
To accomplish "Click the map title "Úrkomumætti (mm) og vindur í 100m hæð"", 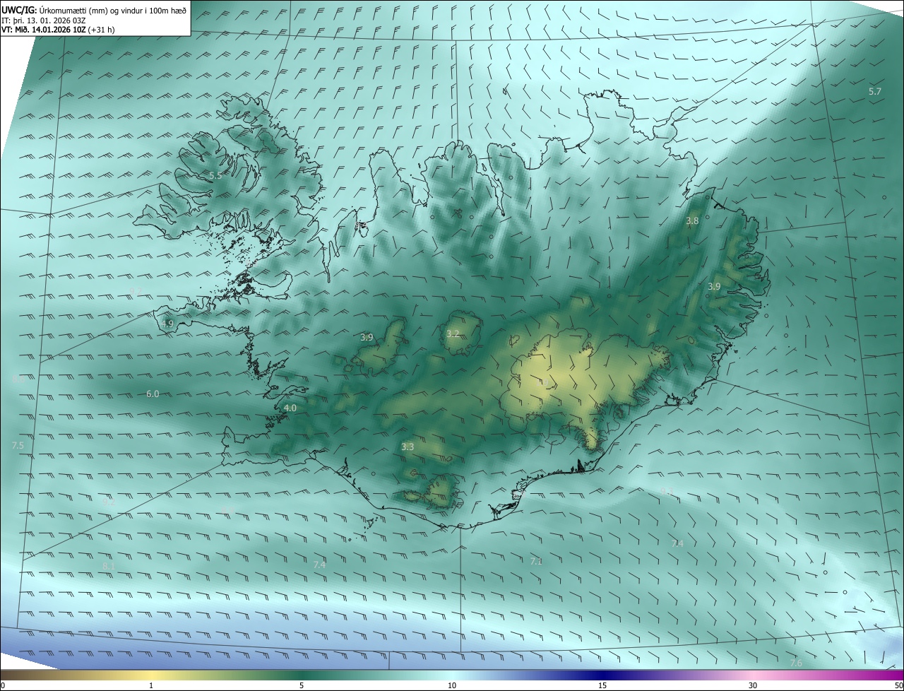I will tap(112, 11).
